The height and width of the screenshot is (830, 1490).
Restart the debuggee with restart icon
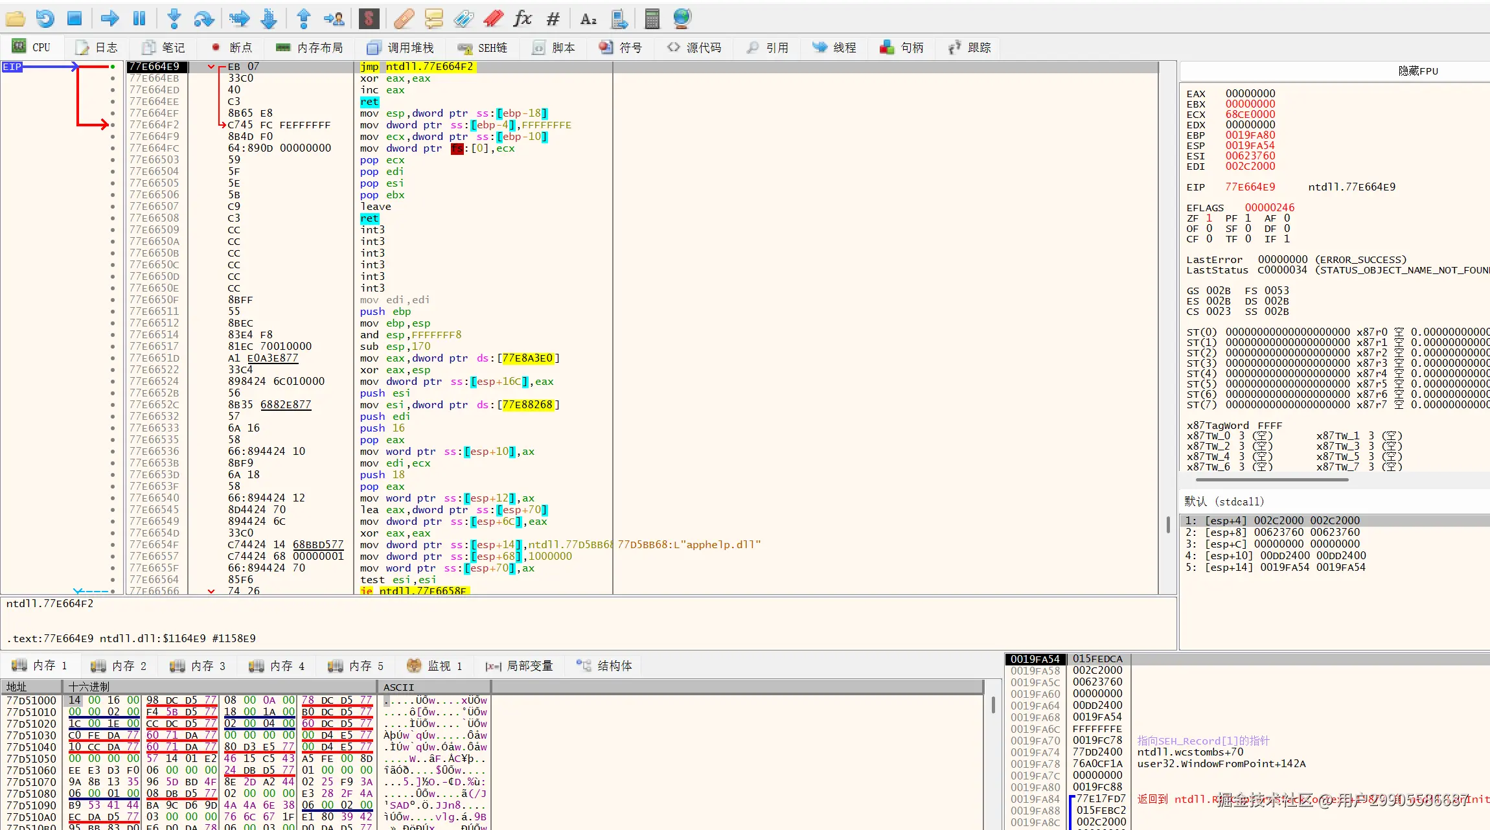(x=45, y=19)
